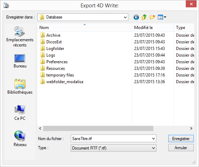Go back using the blue back arrow icon

pyautogui.click(x=136, y=17)
